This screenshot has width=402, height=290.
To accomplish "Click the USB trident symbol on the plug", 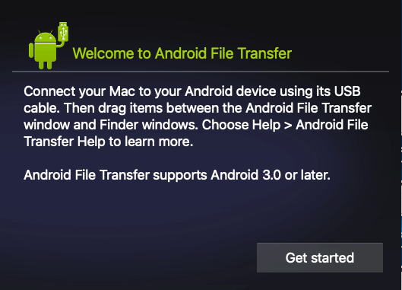I will [x=63, y=33].
